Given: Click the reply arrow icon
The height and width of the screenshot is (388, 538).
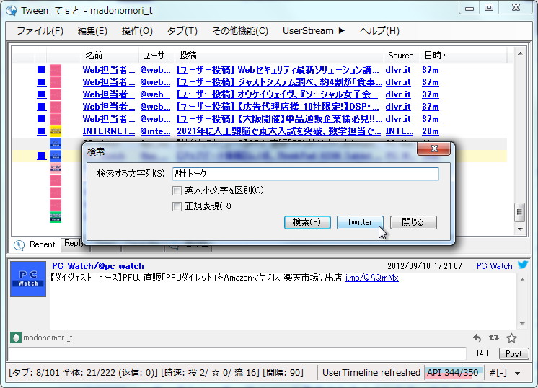Looking at the screenshot, I should [x=477, y=338].
